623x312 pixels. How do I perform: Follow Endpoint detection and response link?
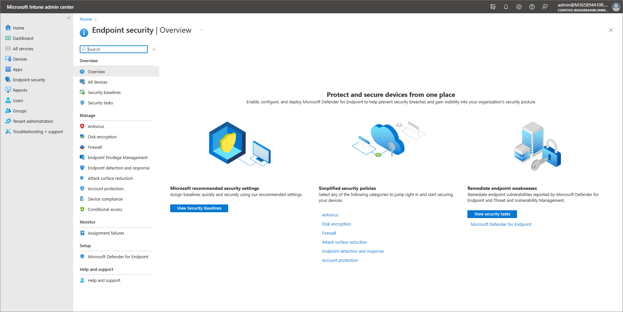353,251
